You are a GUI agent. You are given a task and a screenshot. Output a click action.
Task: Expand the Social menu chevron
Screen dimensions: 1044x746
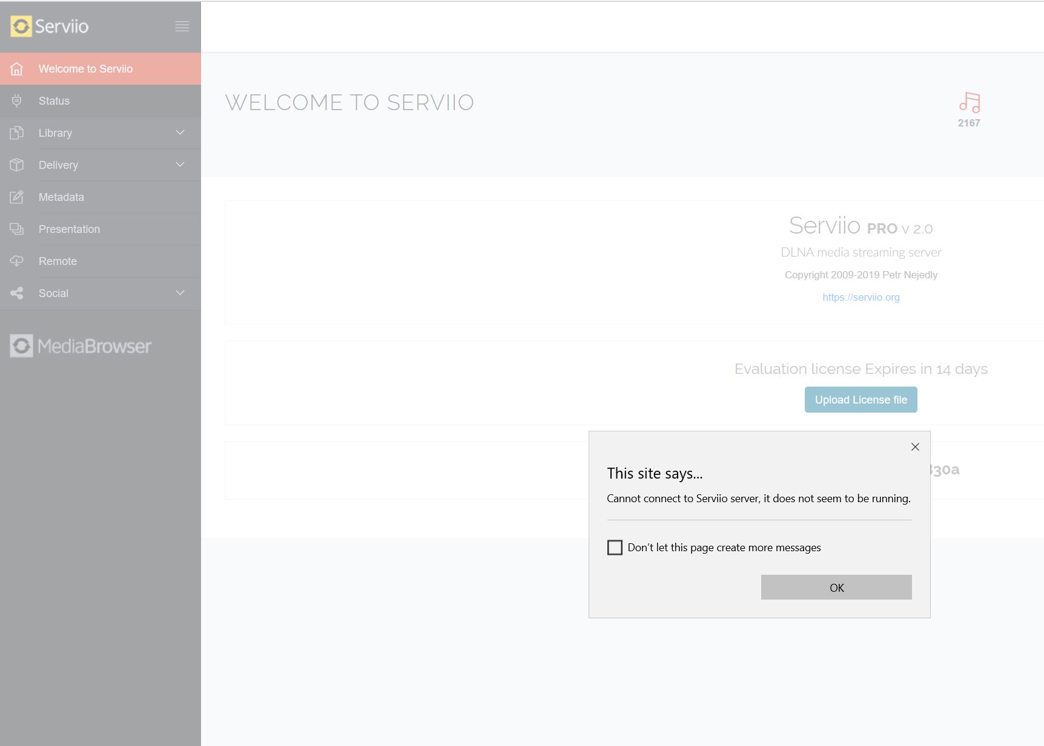[180, 293]
